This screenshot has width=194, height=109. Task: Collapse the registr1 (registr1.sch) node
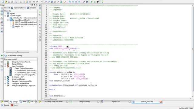8,20
